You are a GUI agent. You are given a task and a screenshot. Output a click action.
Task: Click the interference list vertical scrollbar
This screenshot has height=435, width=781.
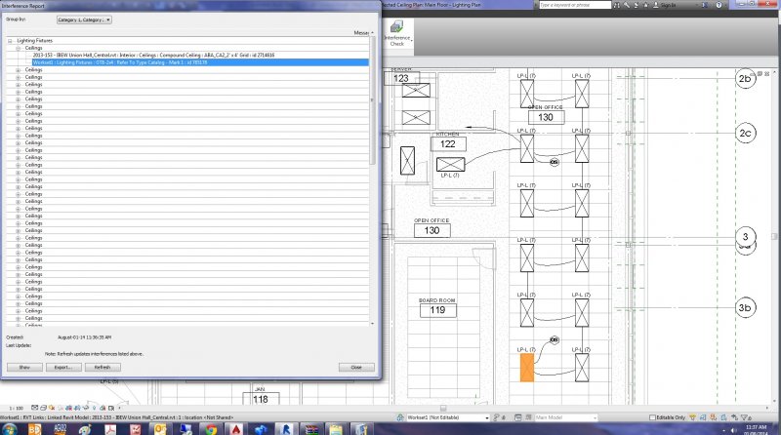coord(372,99)
